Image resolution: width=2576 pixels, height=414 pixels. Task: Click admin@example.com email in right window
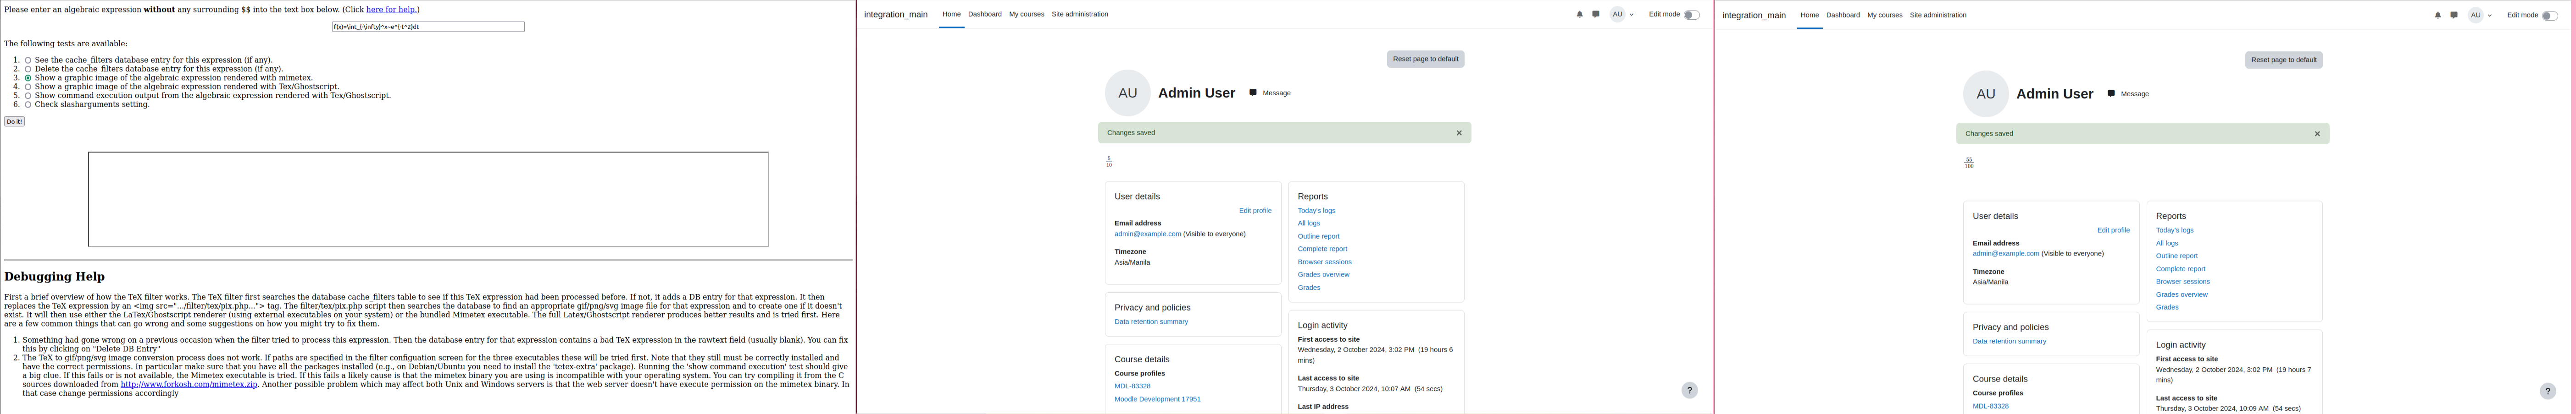coord(2005,253)
